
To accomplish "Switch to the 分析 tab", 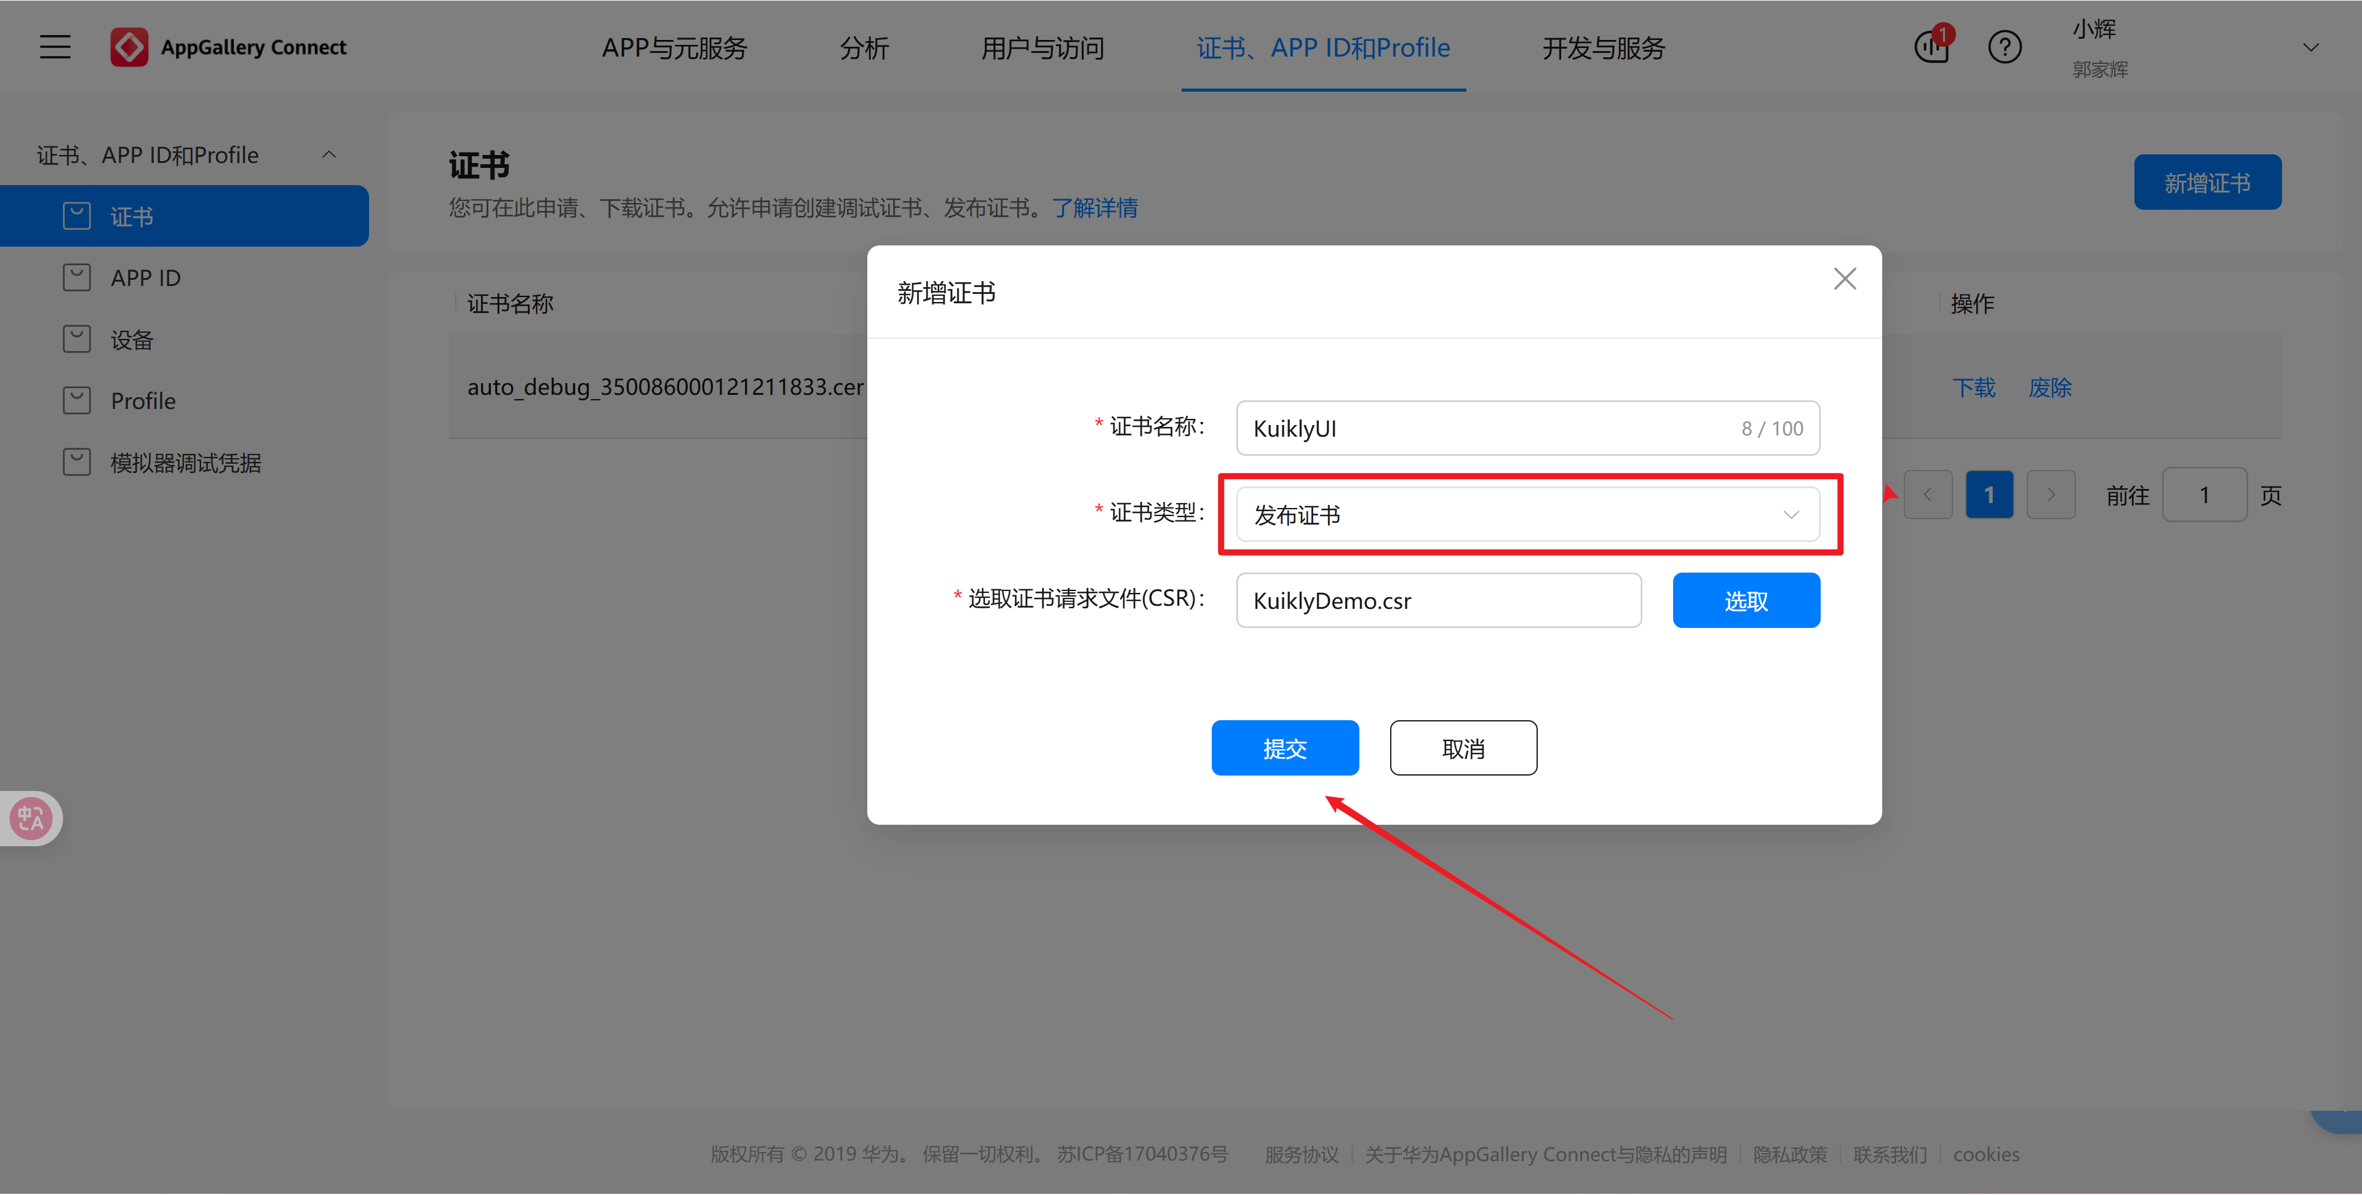I will click(x=863, y=49).
